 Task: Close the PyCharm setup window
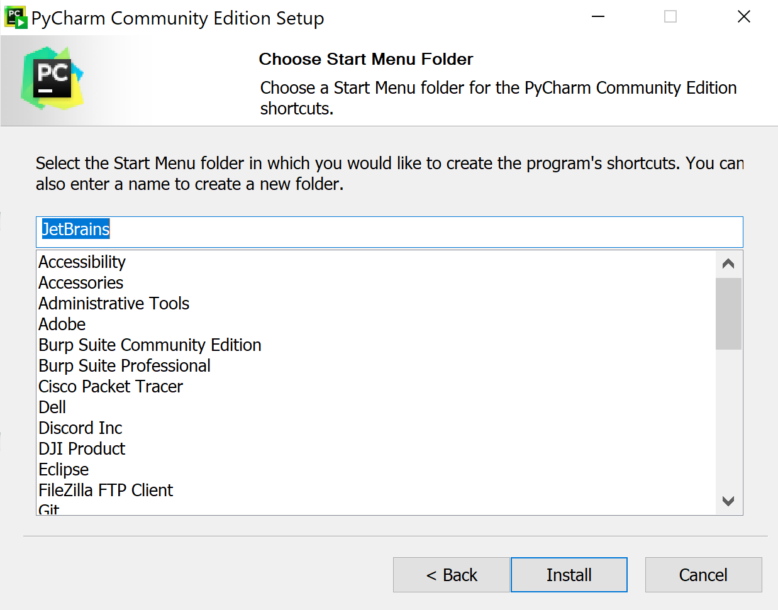click(743, 17)
